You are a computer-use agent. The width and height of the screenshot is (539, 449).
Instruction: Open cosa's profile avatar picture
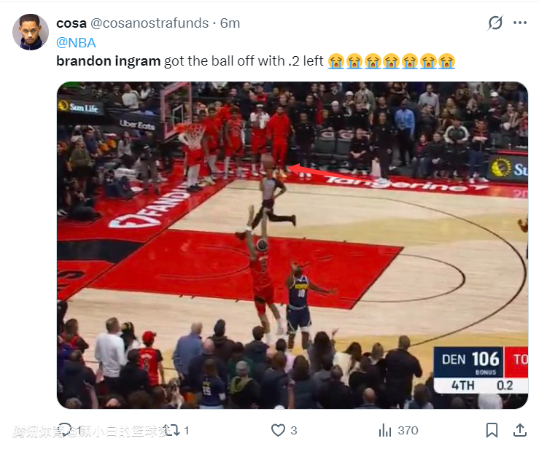point(31,32)
